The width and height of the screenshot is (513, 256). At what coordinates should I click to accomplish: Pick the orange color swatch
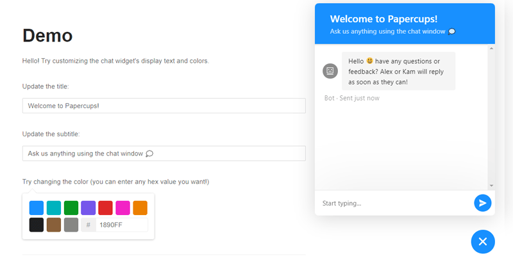pyautogui.click(x=140, y=207)
